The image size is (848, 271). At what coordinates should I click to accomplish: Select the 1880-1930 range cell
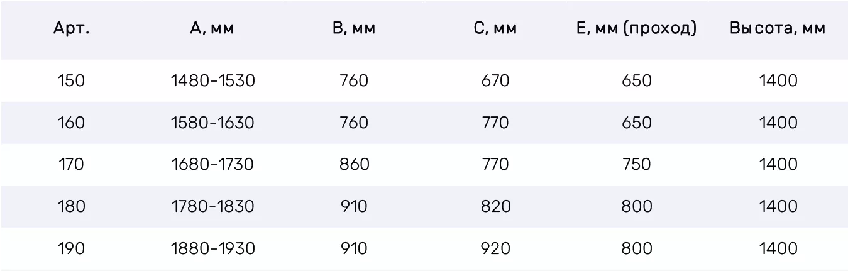212,248
